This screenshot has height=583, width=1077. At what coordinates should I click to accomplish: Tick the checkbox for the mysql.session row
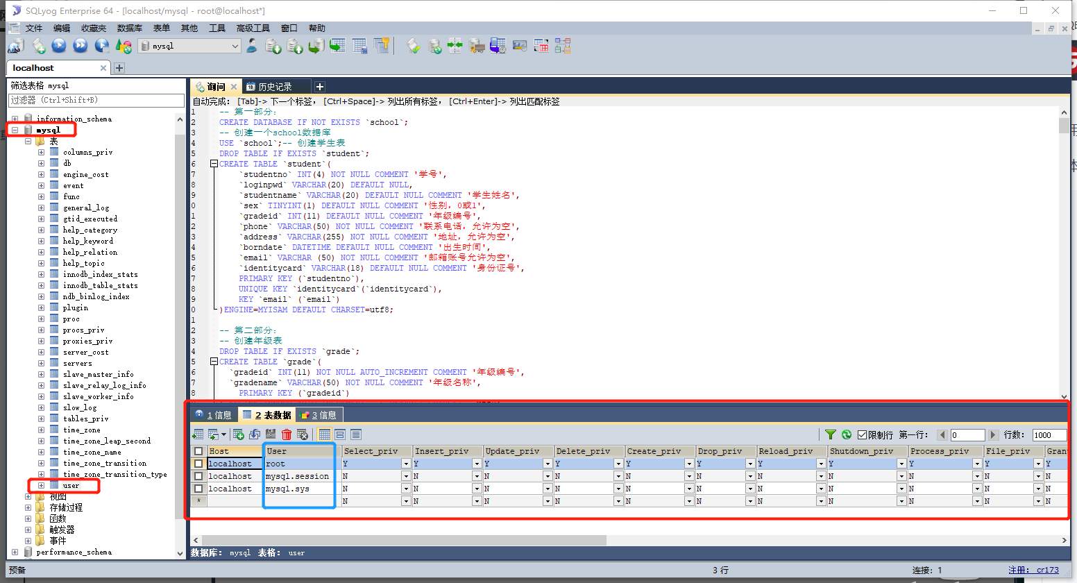(198, 476)
